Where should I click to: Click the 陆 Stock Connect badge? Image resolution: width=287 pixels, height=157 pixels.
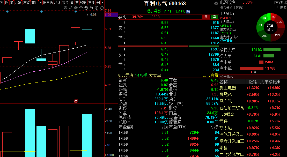click(188, 12)
